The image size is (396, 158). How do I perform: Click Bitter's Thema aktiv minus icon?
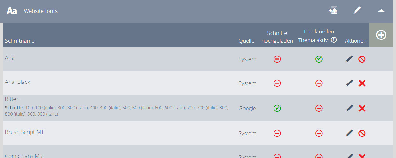(319, 108)
